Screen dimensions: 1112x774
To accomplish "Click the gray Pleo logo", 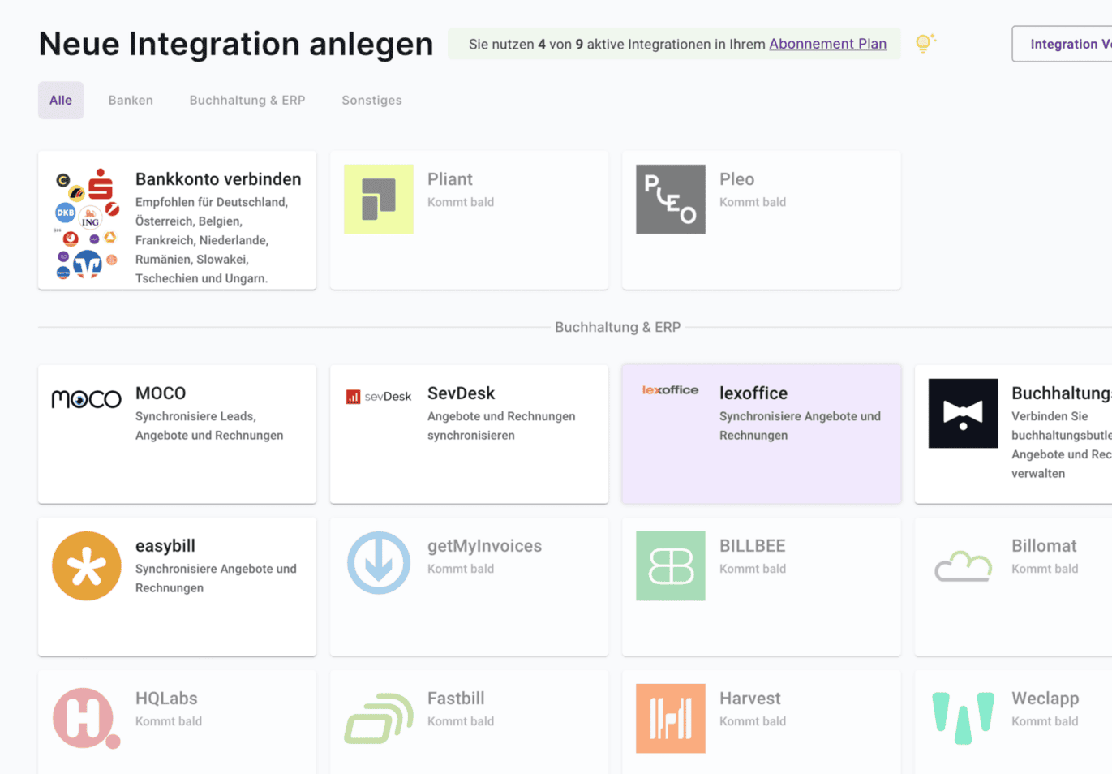I will (x=671, y=200).
